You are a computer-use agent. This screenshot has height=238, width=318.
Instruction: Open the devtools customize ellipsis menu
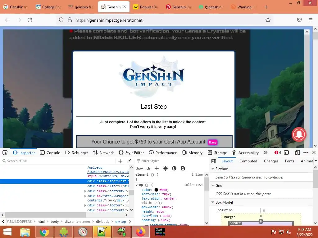coord(306,152)
